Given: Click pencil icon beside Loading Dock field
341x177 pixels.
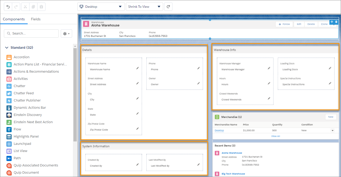Looking at the screenshot, I should 330,68.
